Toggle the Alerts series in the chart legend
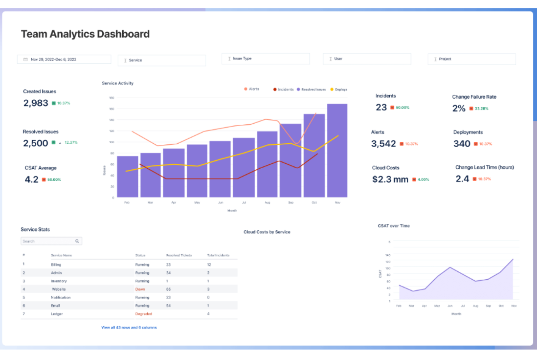 pyautogui.click(x=252, y=89)
